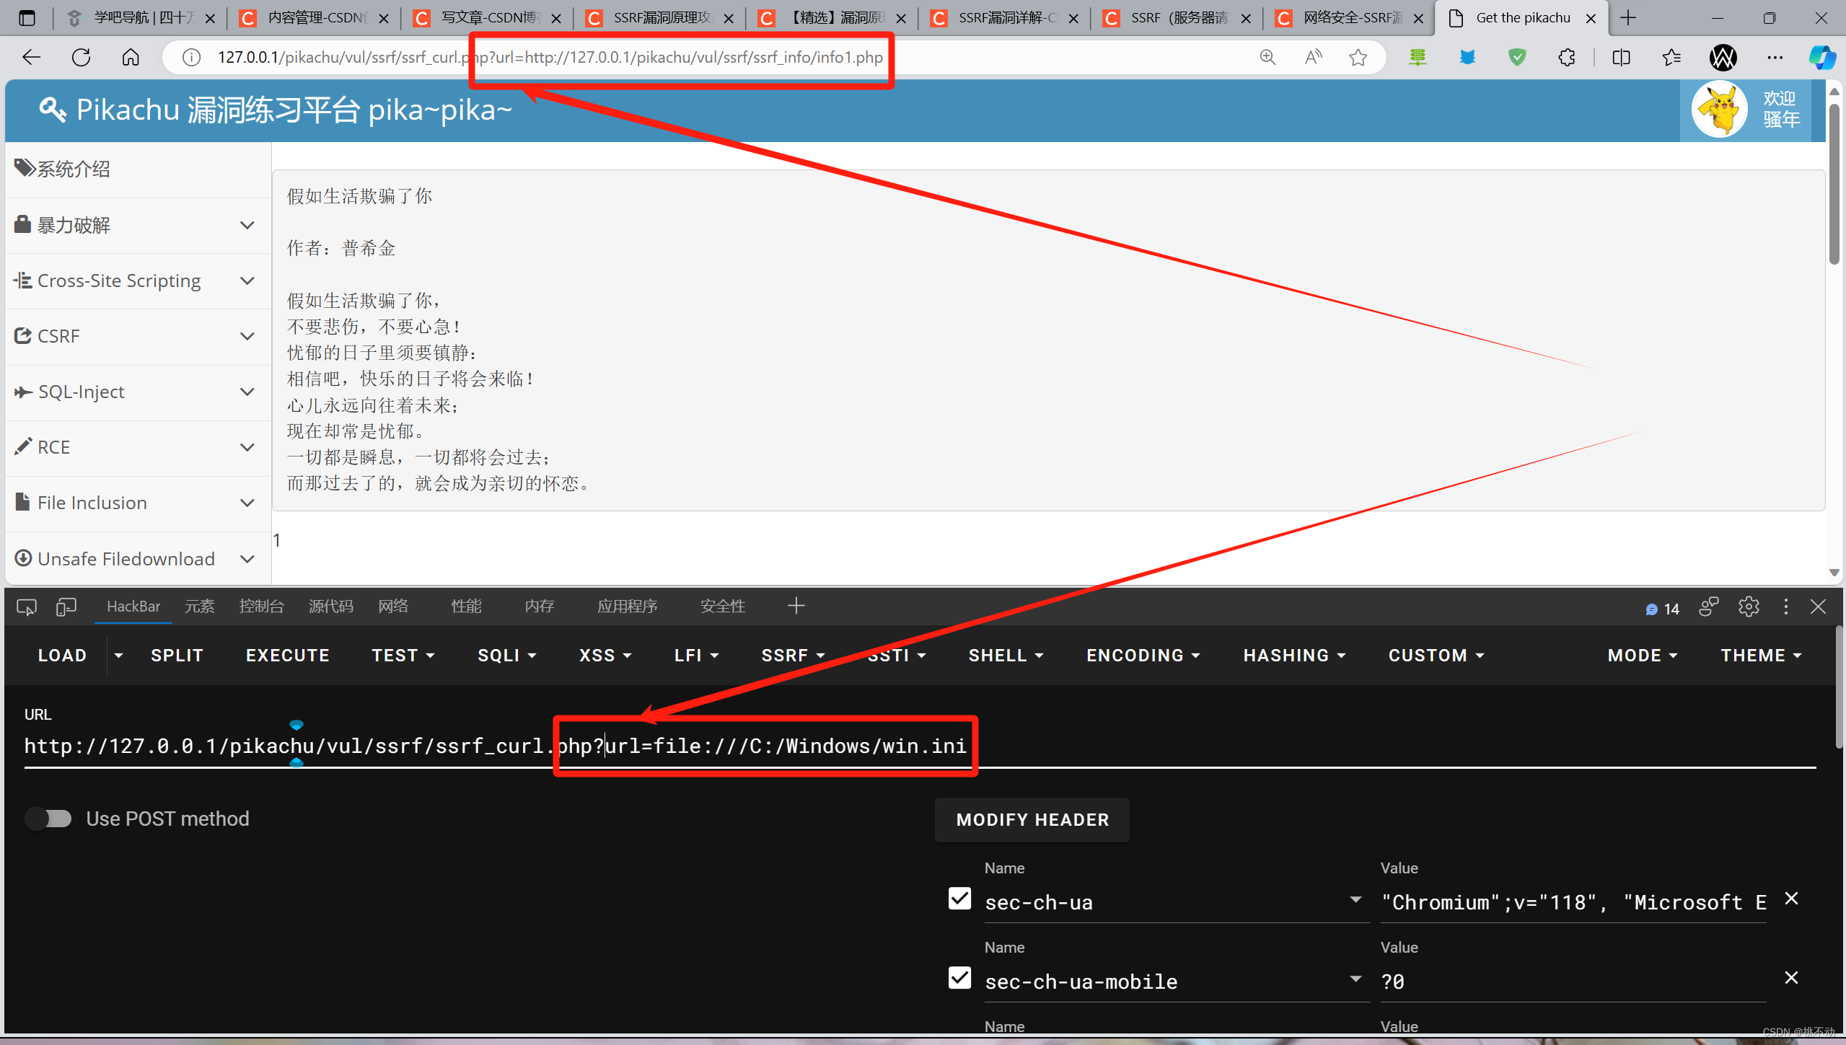Screen dimensions: 1846x1045
Task: Add page to favorites with star icon
Action: click(1358, 58)
